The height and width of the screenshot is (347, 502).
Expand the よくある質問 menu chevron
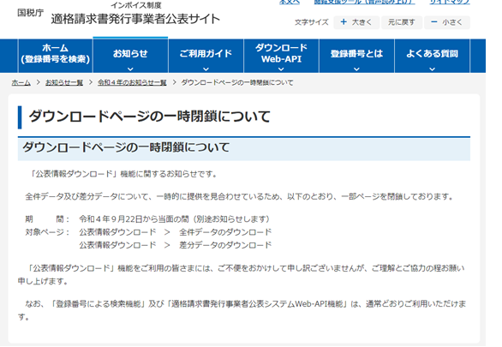tap(433, 69)
